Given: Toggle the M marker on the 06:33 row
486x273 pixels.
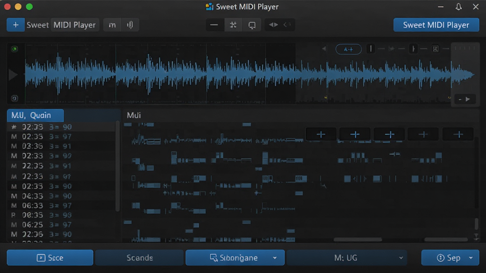Looking at the screenshot, I should tap(14, 206).
